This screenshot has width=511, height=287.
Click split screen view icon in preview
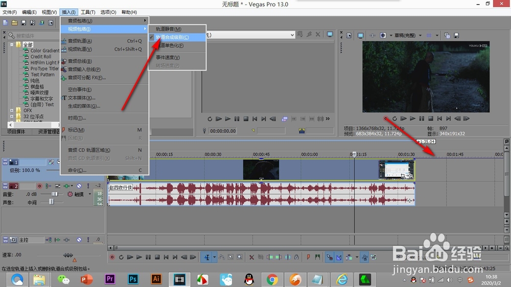pyautogui.click(x=383, y=35)
